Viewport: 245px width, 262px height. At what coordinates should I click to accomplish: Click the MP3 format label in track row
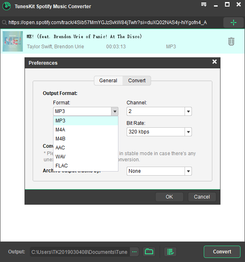[x=171, y=47]
